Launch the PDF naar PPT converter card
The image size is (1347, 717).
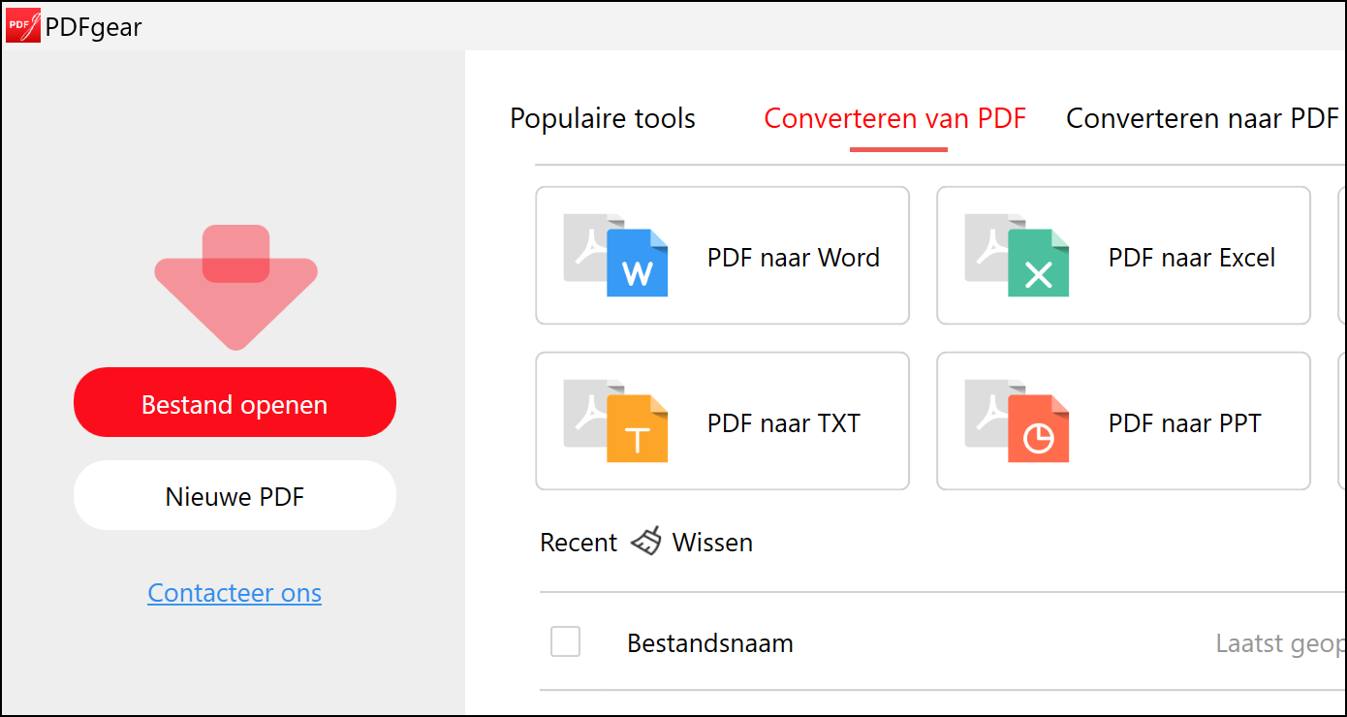(x=1123, y=421)
